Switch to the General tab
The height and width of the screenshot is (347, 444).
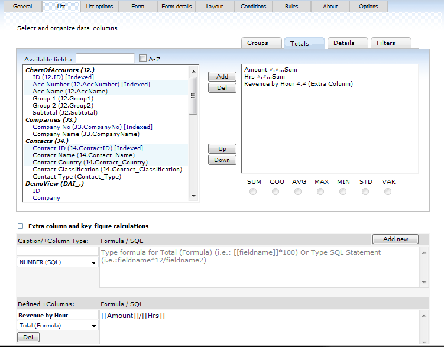pyautogui.click(x=22, y=7)
